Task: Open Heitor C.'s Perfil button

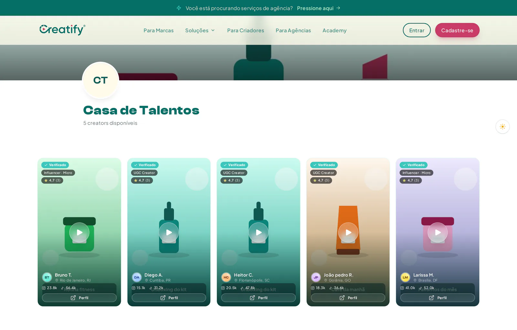Action: [258, 298]
